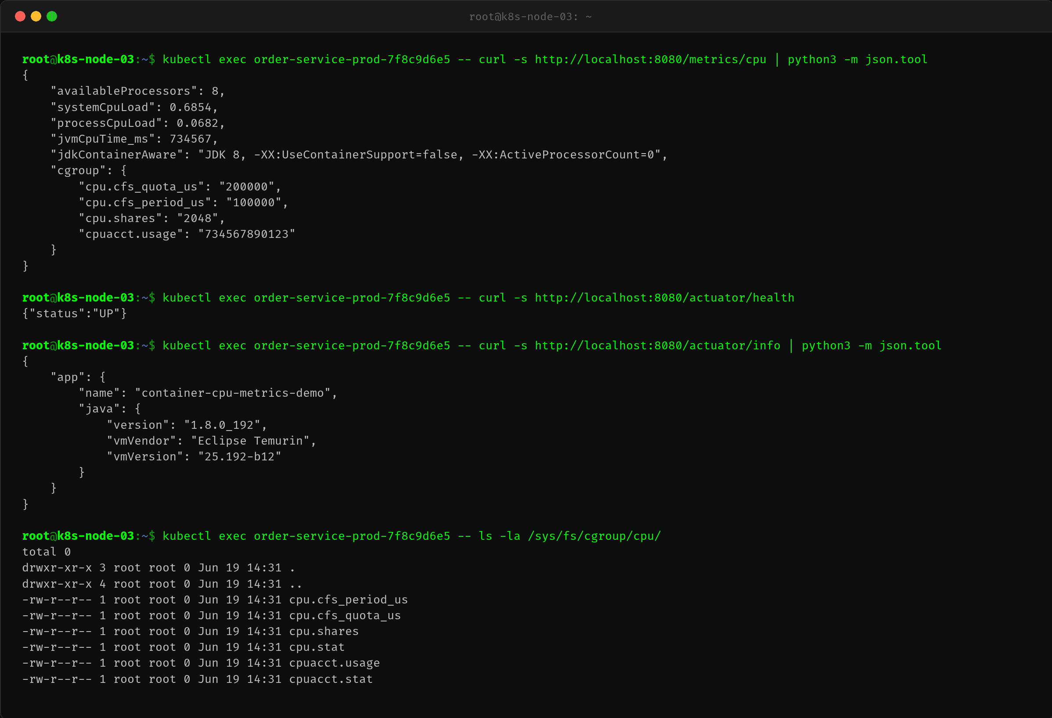Click the yellow minimize window button
The height and width of the screenshot is (718, 1052).
point(36,17)
